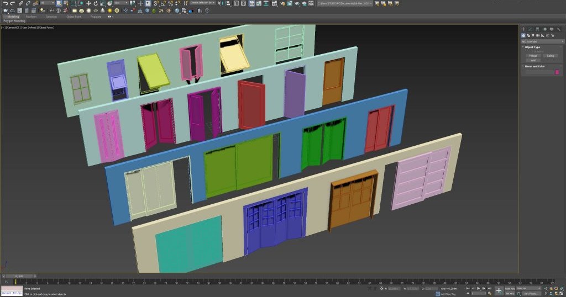Open Select by Name list icon
566x297 pixels.
(66, 3)
